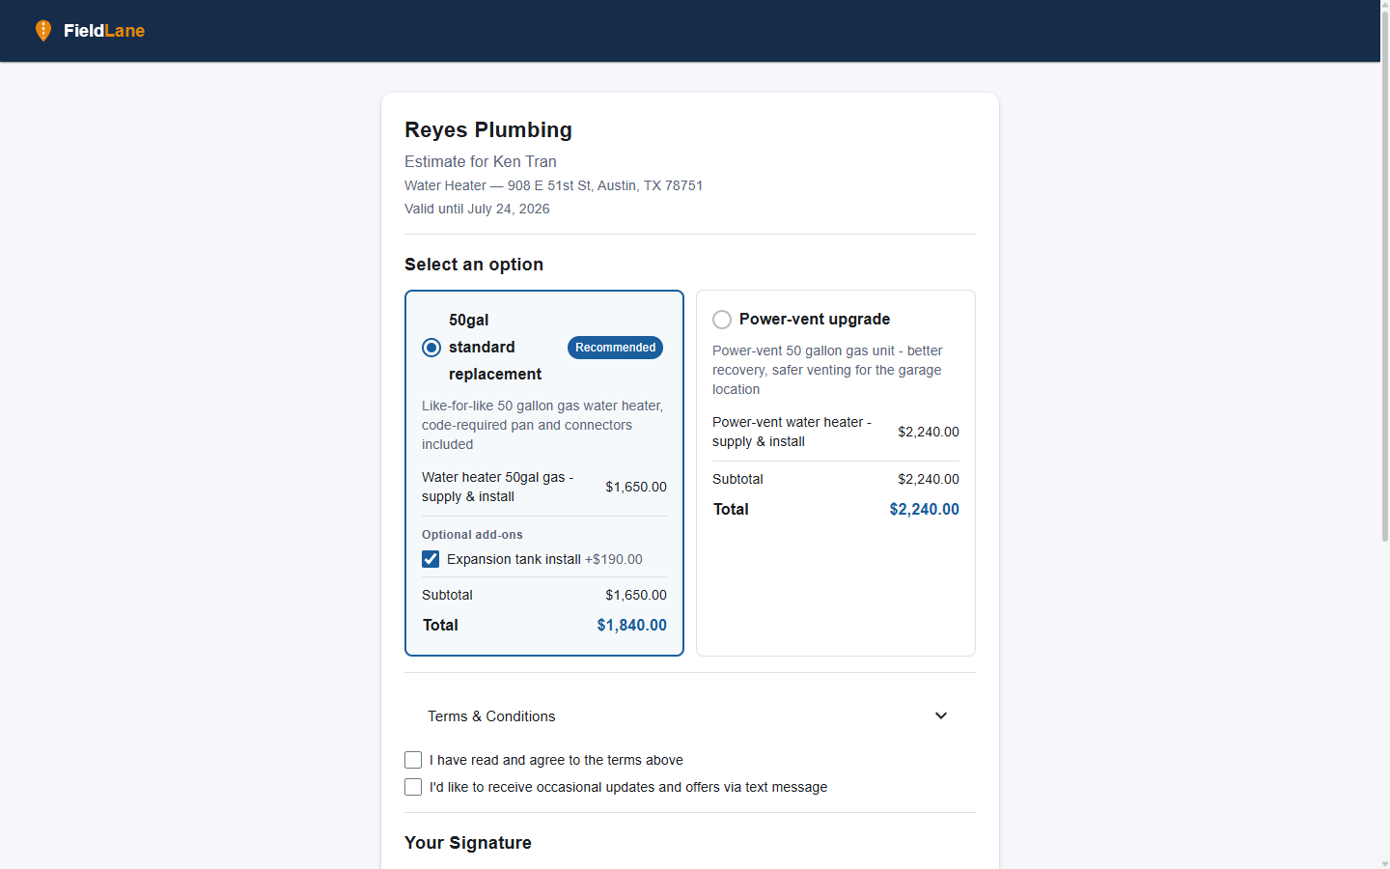Image resolution: width=1390 pixels, height=869 pixels.
Task: Click the FieldLane pin logo icon
Action: click(x=43, y=31)
